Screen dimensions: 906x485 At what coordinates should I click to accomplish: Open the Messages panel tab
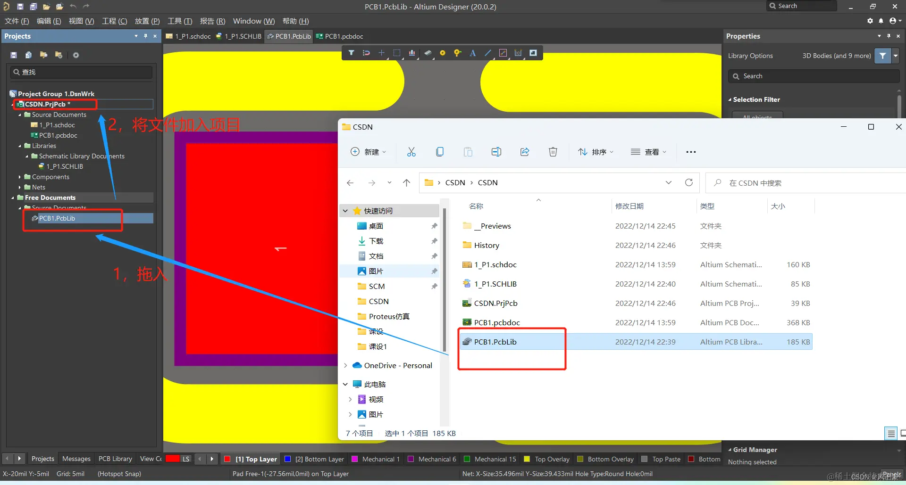(76, 459)
